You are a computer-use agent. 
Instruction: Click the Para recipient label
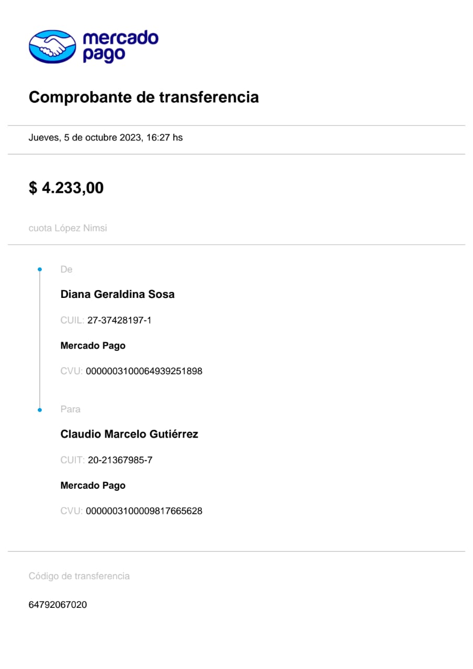70,409
